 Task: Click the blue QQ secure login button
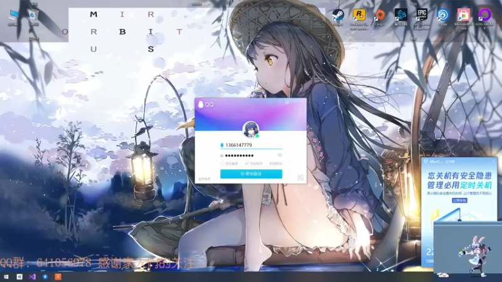[251, 174]
